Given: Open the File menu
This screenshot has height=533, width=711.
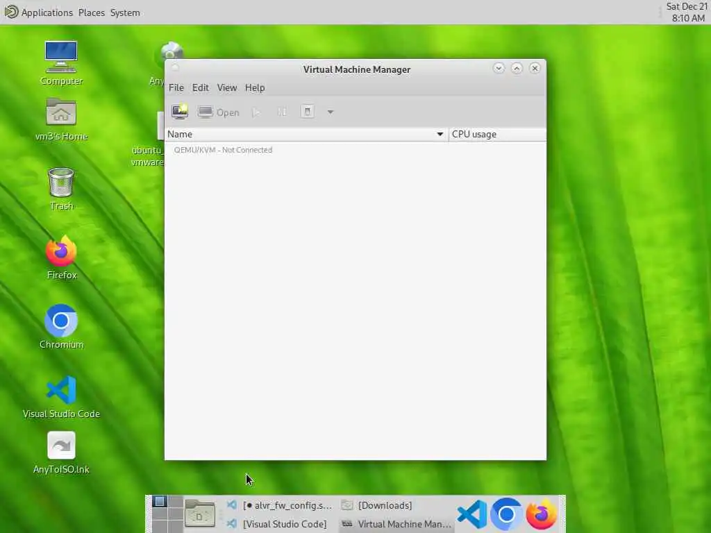Looking at the screenshot, I should (x=176, y=88).
